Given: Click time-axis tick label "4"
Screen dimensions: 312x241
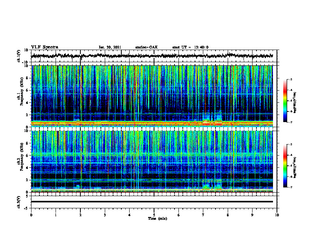Looking at the screenshot, I should (130, 215).
